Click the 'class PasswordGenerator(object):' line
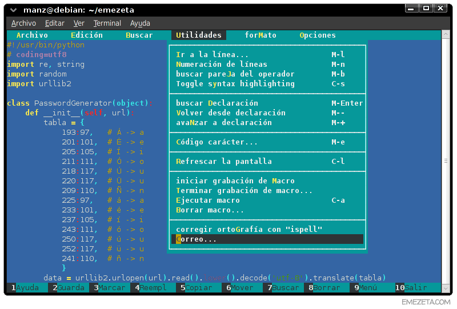457x309 pixels. coord(79,103)
